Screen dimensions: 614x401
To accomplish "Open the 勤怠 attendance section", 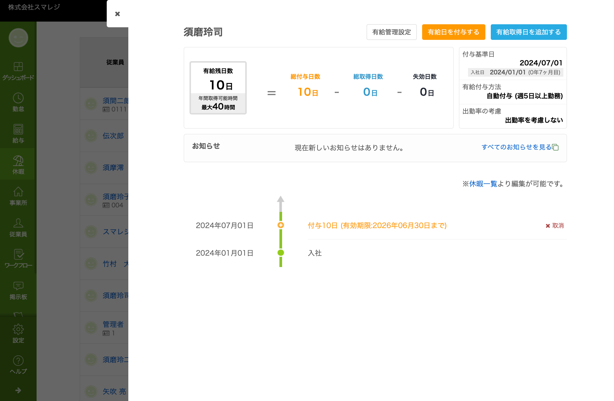I will [18, 102].
